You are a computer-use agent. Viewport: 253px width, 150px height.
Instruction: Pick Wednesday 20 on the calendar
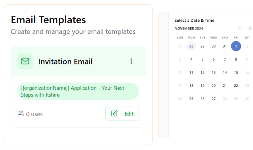214,86
